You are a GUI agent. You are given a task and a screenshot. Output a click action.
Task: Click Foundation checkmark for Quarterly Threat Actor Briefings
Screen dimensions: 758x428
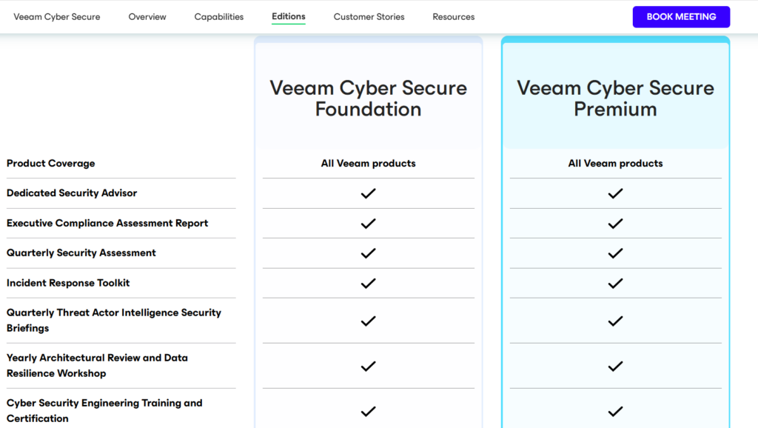(369, 321)
